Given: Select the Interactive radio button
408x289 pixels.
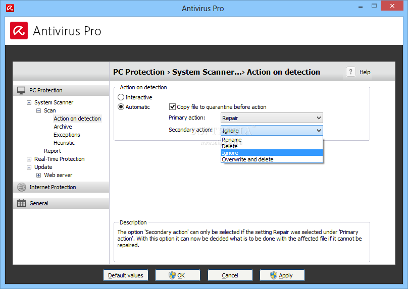Looking at the screenshot, I should coord(121,97).
